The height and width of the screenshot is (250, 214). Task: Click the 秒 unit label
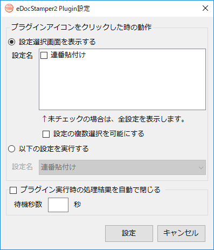click(x=77, y=205)
